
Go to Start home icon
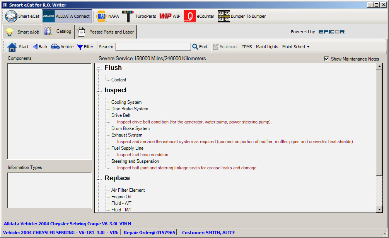pos(12,47)
